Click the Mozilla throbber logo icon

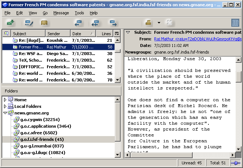[235, 23]
